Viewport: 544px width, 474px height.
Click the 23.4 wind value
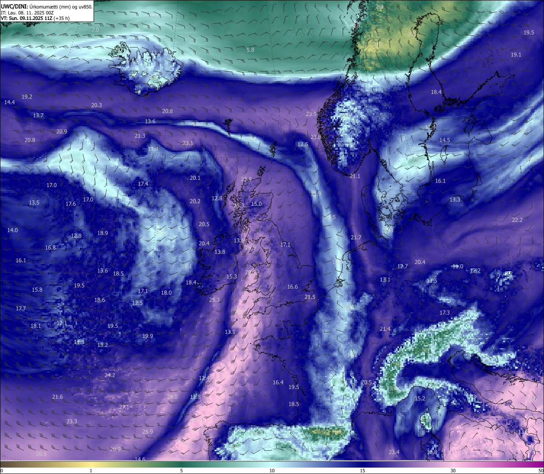pyautogui.click(x=394, y=452)
